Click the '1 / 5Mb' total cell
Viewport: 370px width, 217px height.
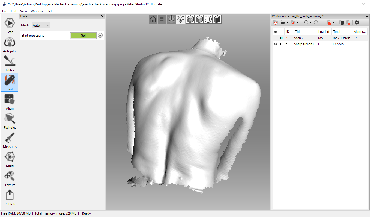pyautogui.click(x=338, y=44)
